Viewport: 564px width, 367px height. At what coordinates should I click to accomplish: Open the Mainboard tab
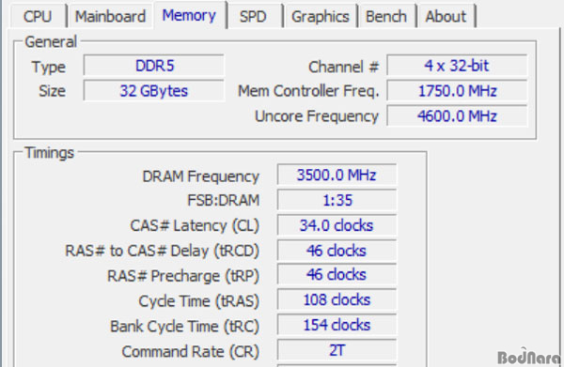(110, 16)
